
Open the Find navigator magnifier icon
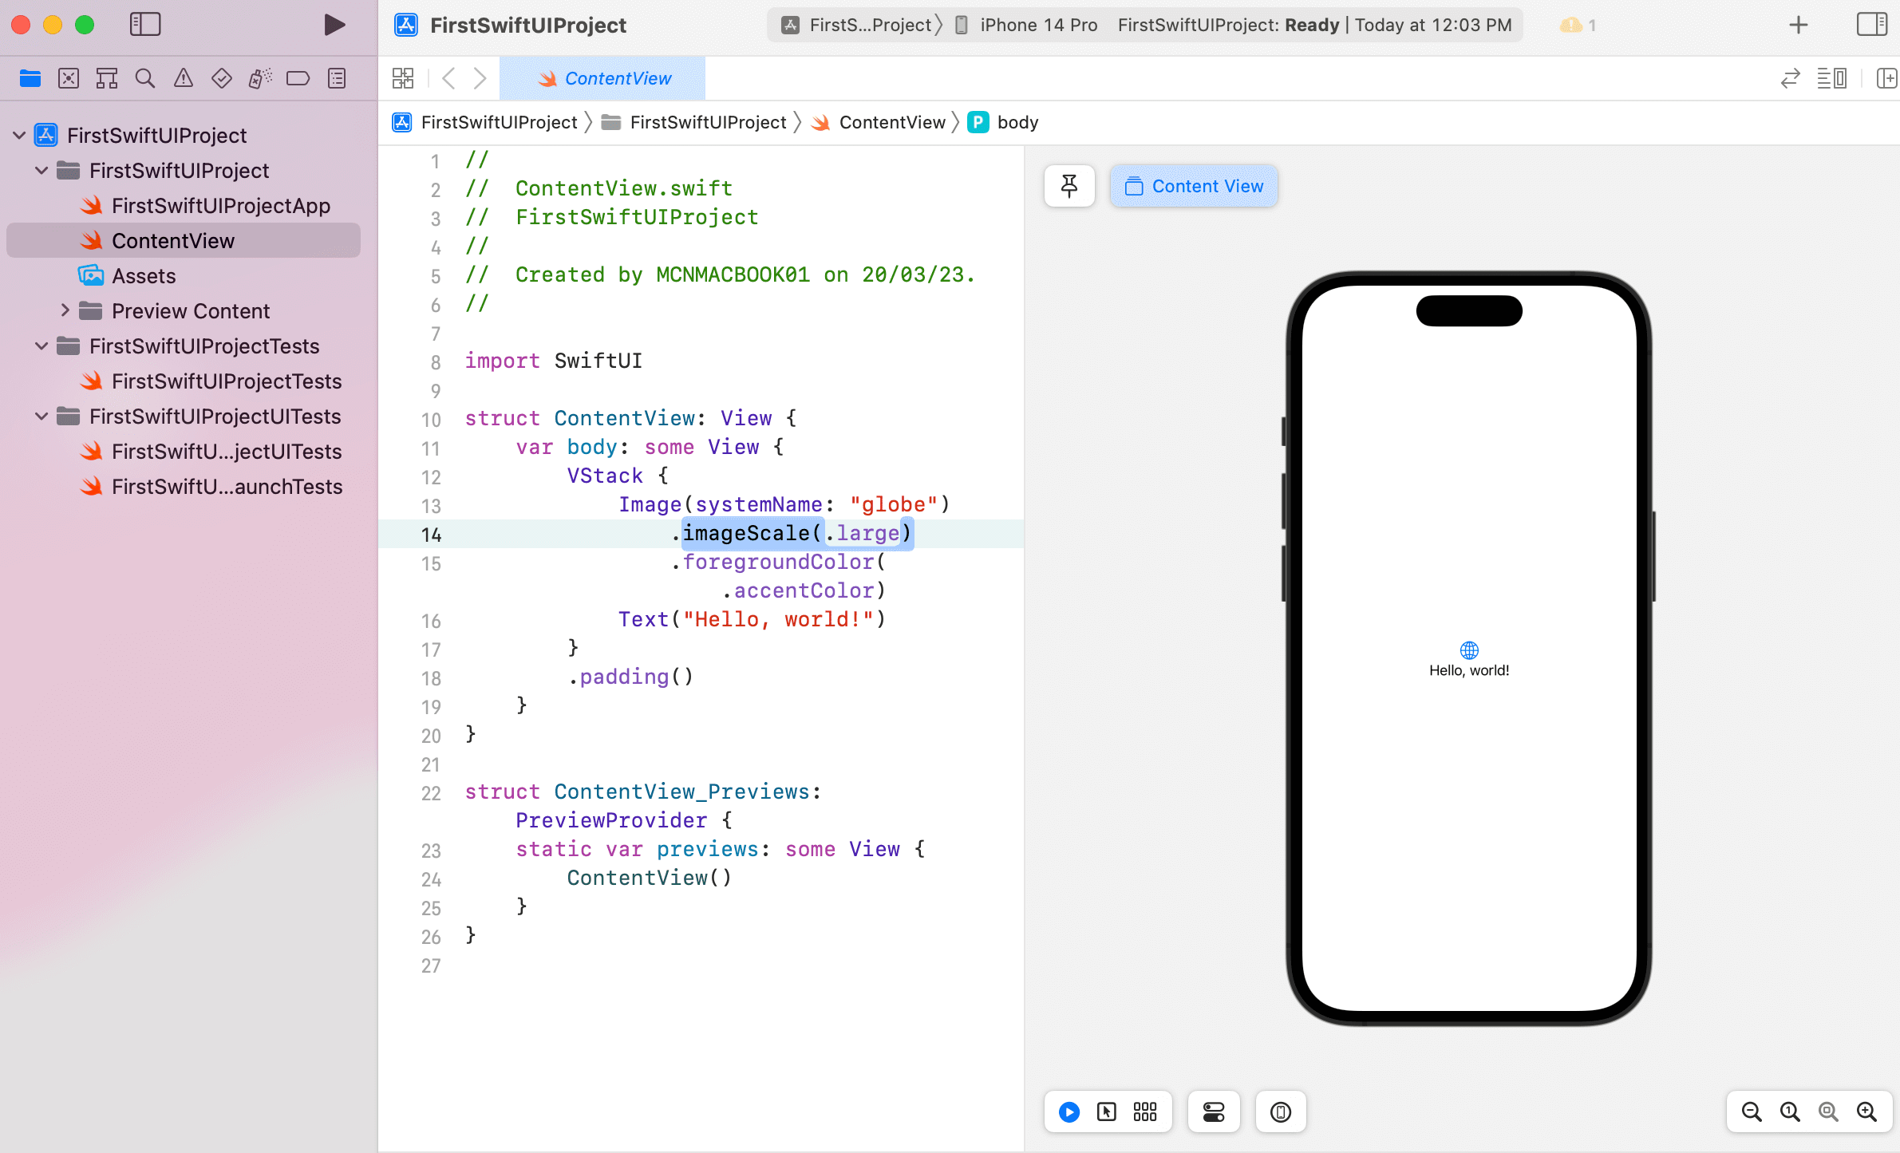coord(144,78)
